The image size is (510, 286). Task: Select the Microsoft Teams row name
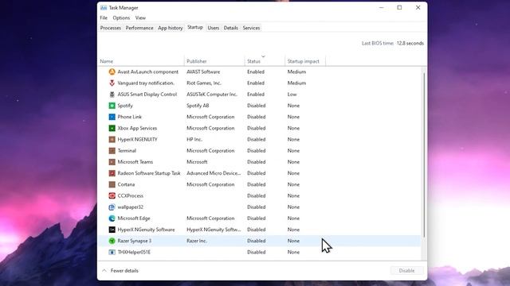click(135, 162)
